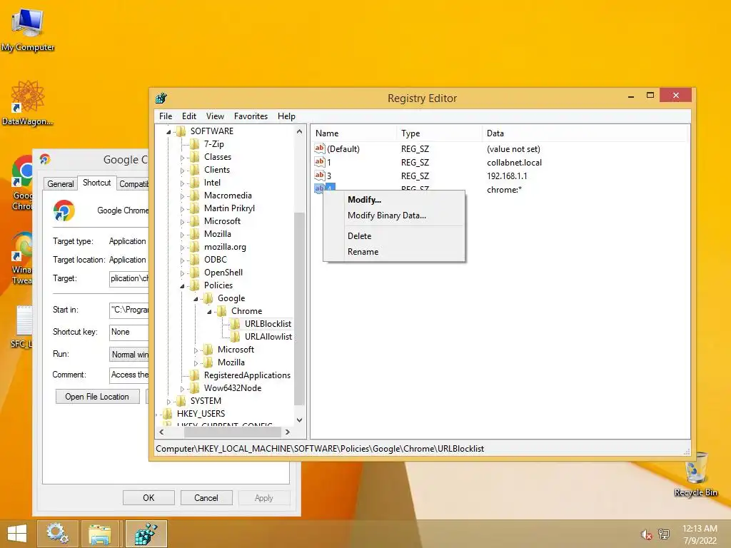Expand the SYSTEM key

point(168,401)
